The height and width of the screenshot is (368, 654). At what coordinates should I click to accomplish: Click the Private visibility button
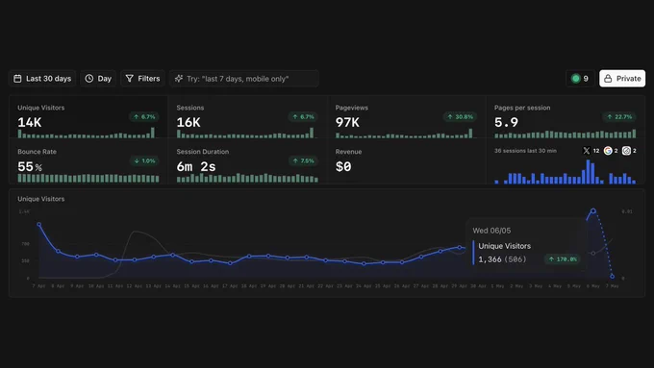(622, 79)
